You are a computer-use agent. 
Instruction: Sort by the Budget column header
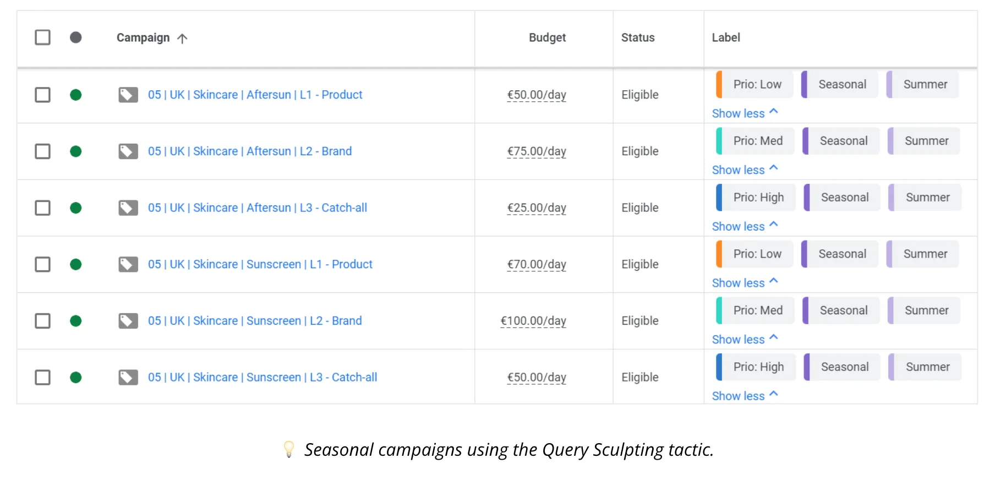click(x=547, y=37)
